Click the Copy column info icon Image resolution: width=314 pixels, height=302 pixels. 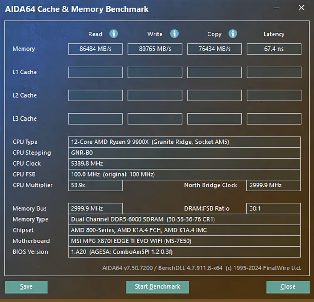coord(233,34)
